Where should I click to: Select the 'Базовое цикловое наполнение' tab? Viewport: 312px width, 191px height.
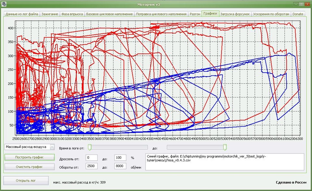point(110,14)
